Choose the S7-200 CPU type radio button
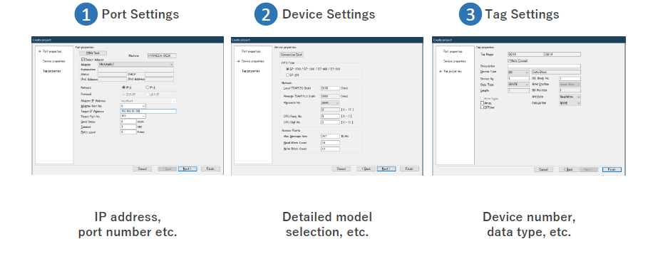The height and width of the screenshot is (261, 653). tap(287, 75)
